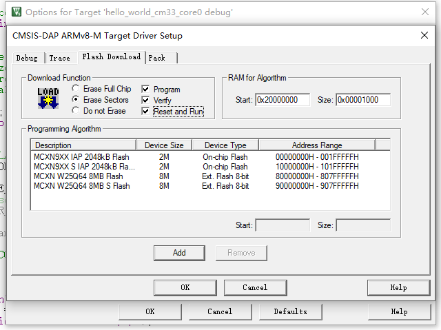Close the Options for Target window
The height and width of the screenshot is (330, 441).
(x=425, y=12)
